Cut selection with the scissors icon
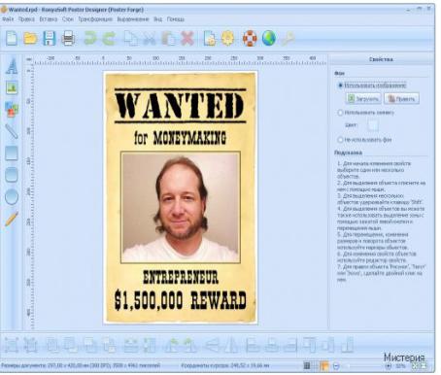The image size is (441, 375). coord(150,38)
